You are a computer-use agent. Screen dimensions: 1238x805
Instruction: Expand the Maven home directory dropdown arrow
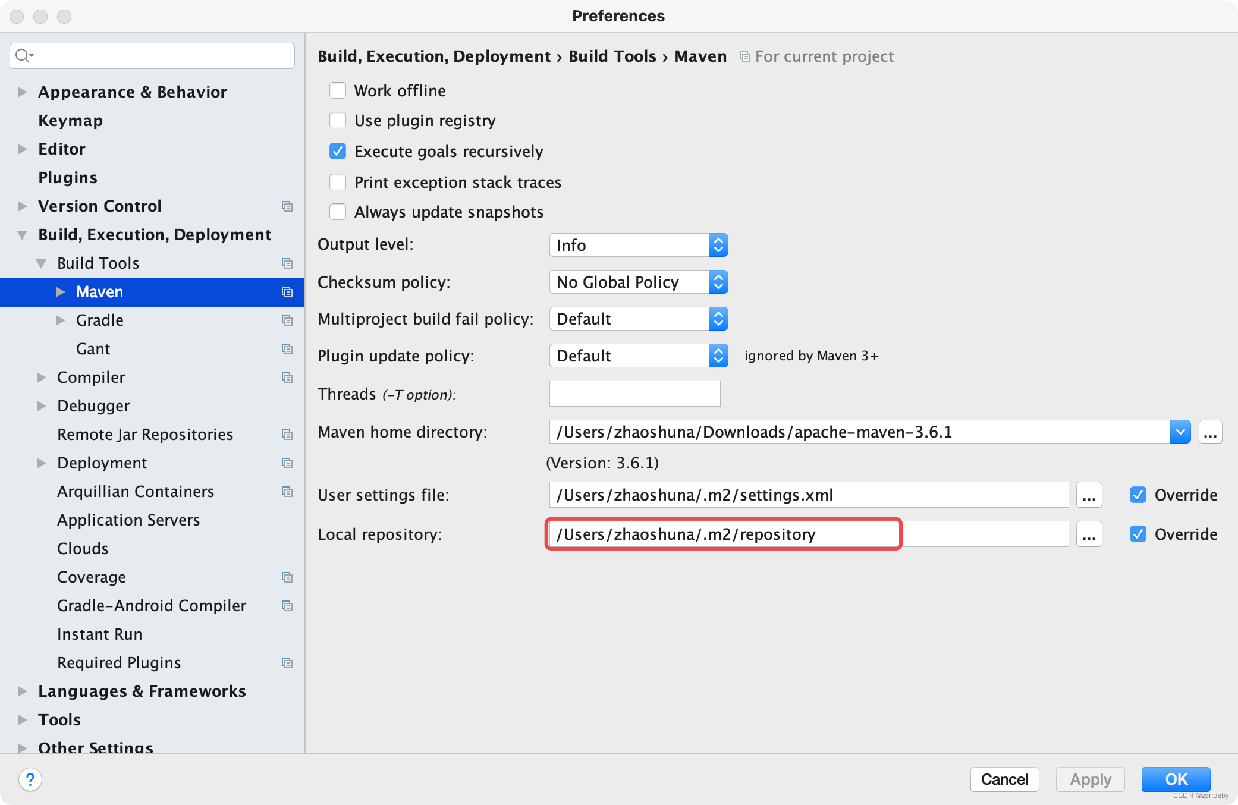point(1180,432)
